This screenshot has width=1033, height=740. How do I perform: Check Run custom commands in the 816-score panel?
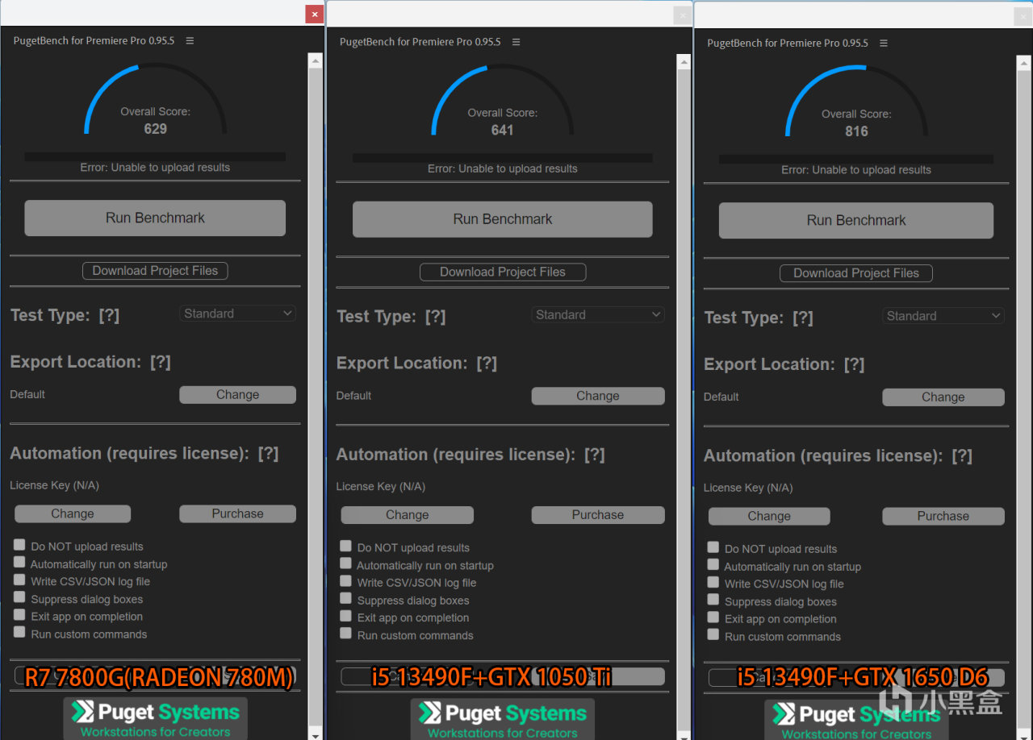pos(713,634)
